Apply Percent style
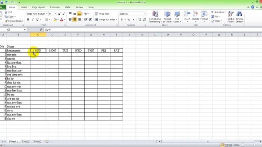Viewport: 262px width, 147px height. click(129, 20)
